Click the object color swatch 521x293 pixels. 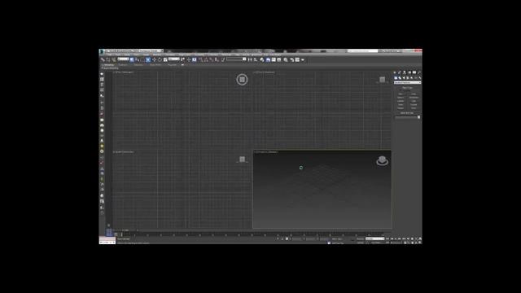[418, 117]
